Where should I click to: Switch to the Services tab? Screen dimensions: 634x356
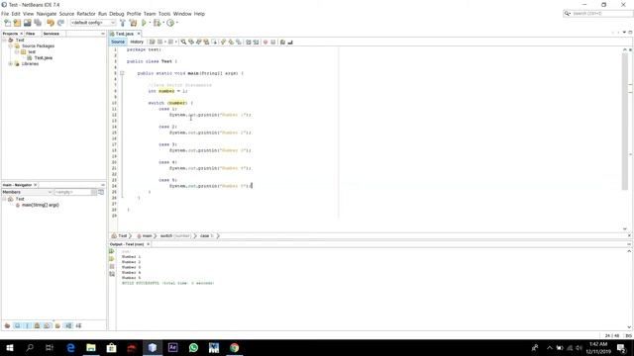(x=52, y=34)
